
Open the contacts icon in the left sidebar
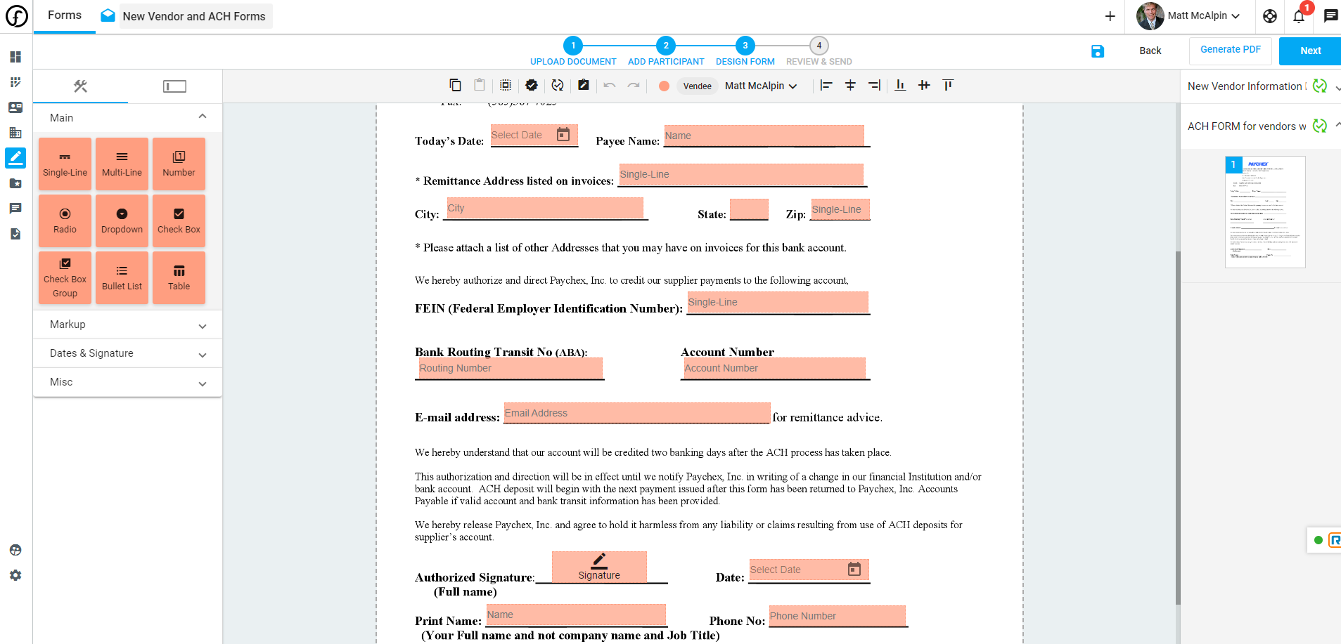15,107
